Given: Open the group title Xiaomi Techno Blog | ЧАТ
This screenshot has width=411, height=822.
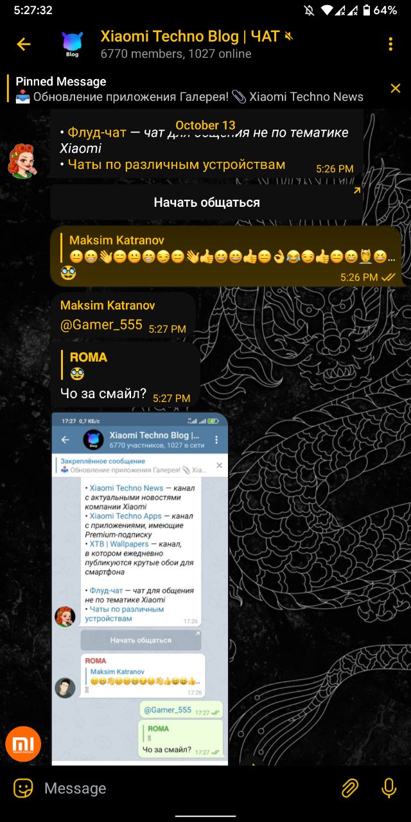Looking at the screenshot, I should (190, 37).
